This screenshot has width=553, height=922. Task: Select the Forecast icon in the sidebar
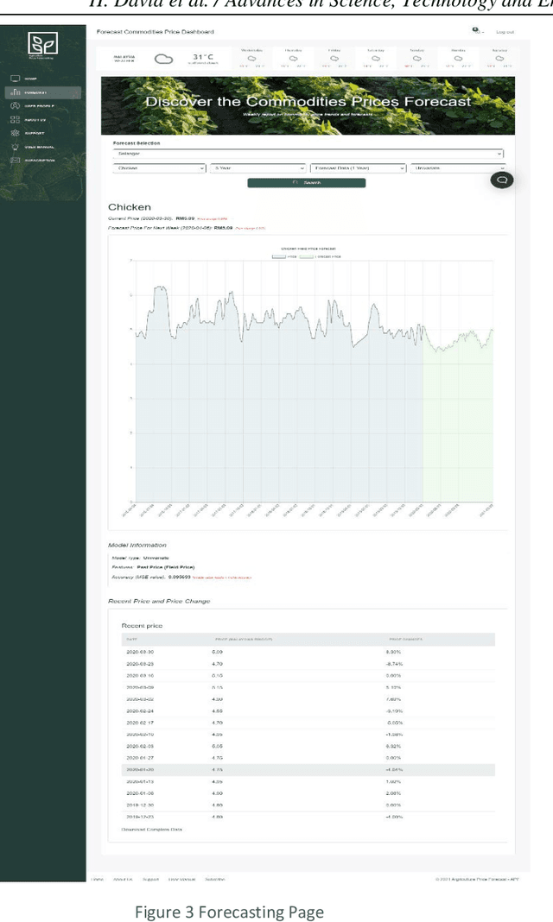coord(16,92)
